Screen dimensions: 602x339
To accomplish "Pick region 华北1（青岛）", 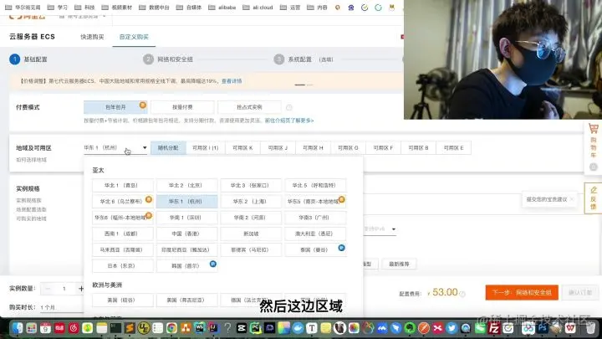I will coord(123,185).
